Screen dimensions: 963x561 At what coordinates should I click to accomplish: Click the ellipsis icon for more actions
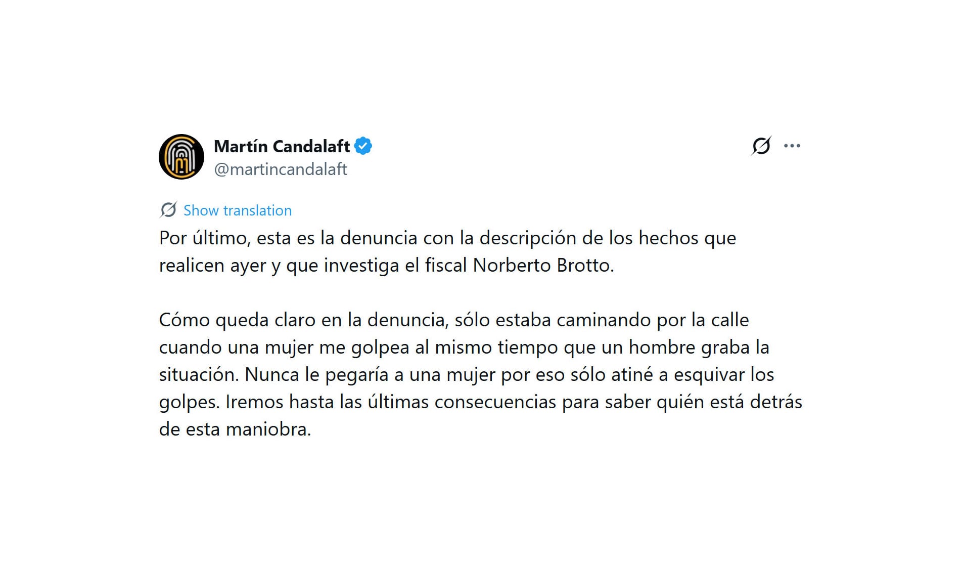[792, 146]
